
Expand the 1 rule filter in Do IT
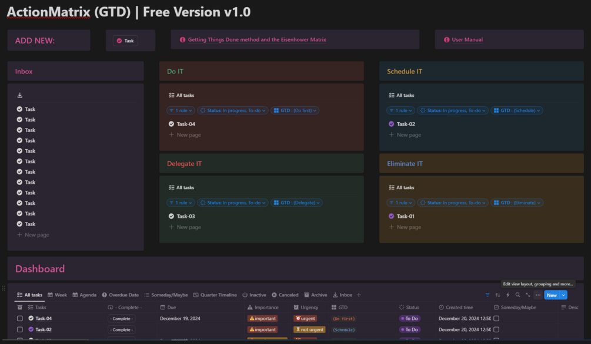(x=181, y=110)
